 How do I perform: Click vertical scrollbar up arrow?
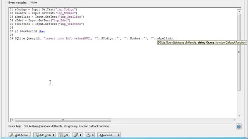(x=239, y=12)
